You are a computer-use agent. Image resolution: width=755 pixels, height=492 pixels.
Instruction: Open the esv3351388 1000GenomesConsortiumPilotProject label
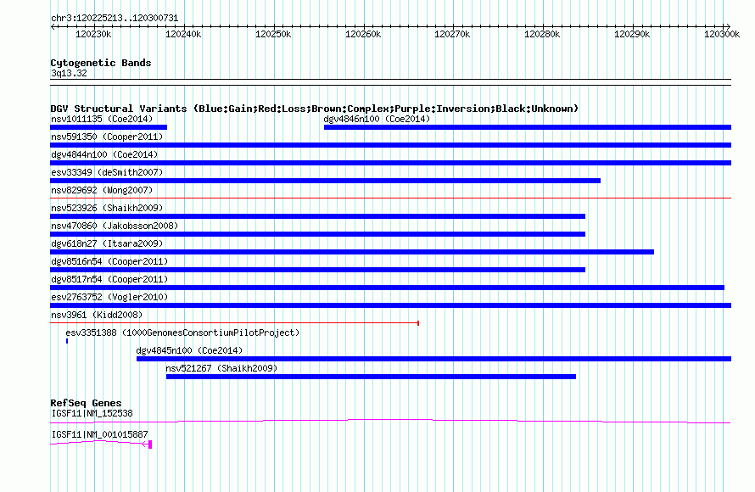tap(182, 333)
